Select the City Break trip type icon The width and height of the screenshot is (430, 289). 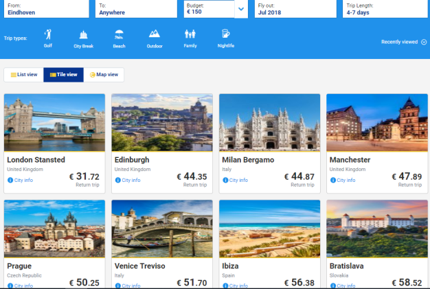click(x=83, y=34)
